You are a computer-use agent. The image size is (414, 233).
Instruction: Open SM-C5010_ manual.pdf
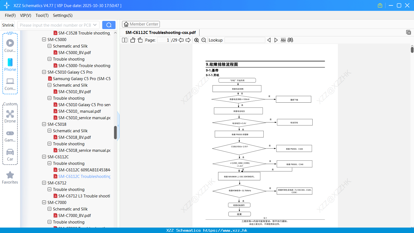click(79, 111)
